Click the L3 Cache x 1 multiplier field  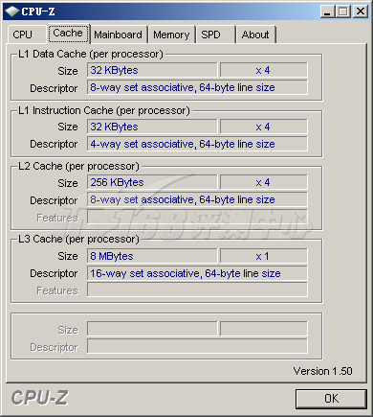[x=264, y=256]
